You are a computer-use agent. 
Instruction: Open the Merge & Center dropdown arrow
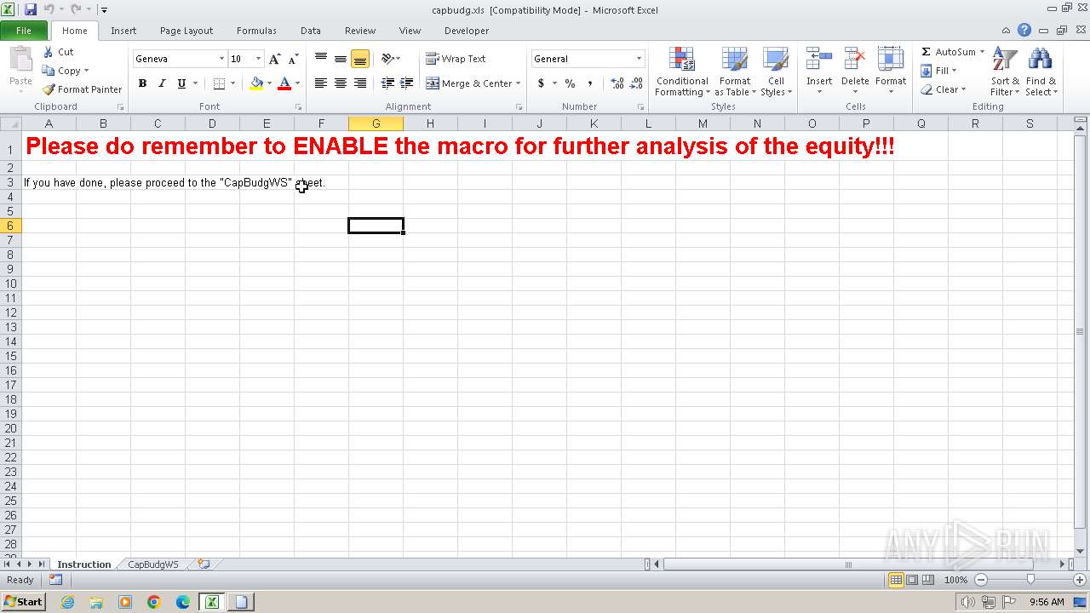[519, 83]
